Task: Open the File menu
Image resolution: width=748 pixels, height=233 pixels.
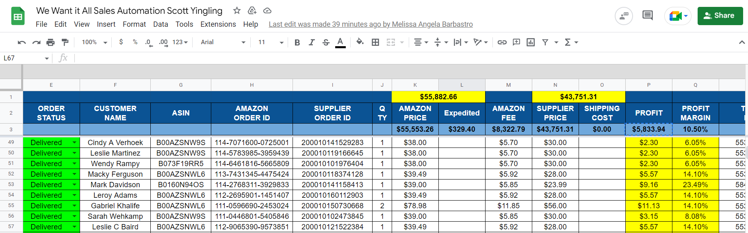Action: click(41, 24)
